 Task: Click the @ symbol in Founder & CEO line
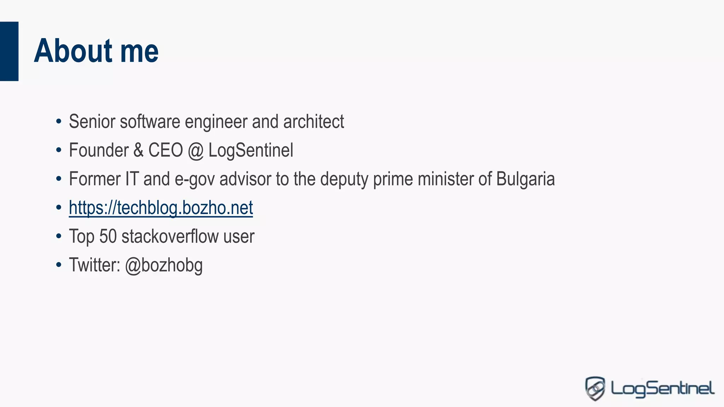[196, 151]
